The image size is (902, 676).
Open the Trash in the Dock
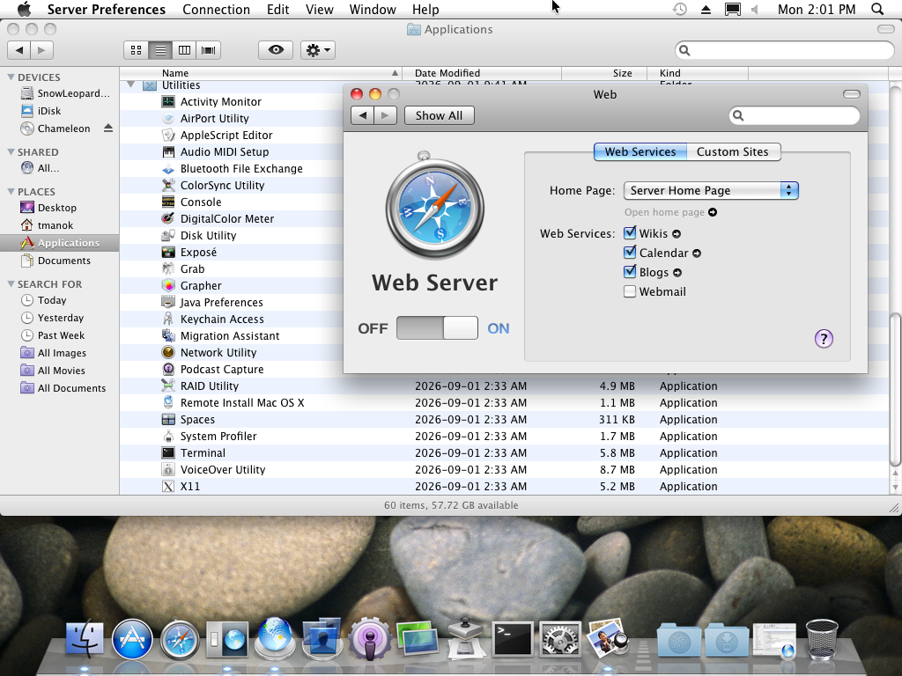click(822, 639)
